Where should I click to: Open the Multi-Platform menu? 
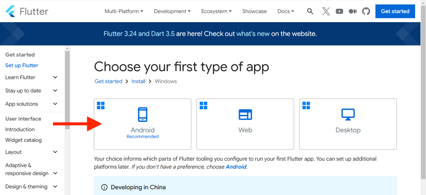click(x=124, y=11)
